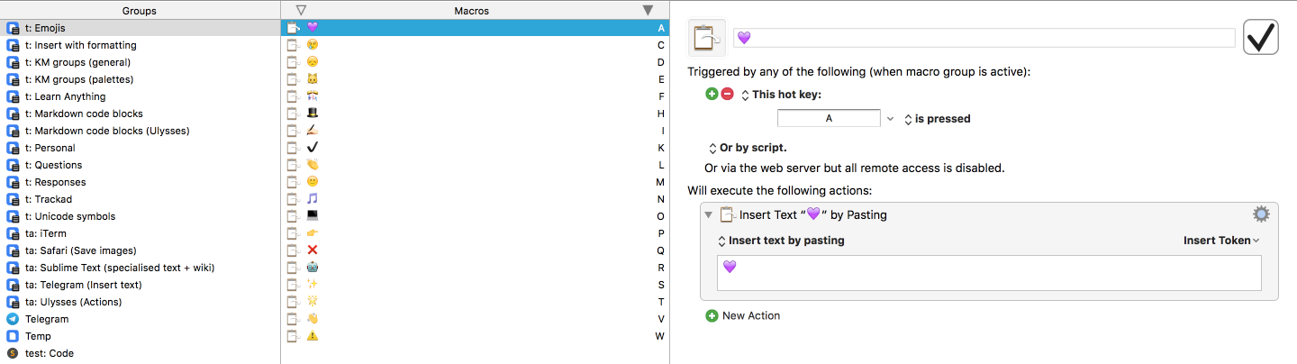Select the 't: Unicode symbols' group
The image size is (1297, 364).
point(70,216)
